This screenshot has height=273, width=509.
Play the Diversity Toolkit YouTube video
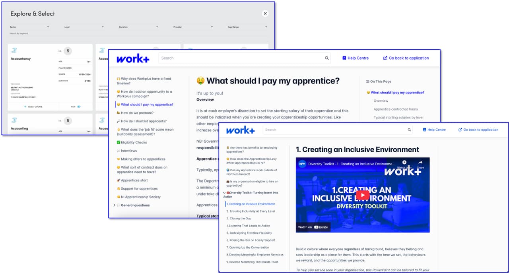point(362,195)
